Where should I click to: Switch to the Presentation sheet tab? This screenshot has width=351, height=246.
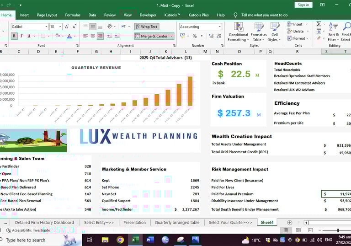point(134,223)
